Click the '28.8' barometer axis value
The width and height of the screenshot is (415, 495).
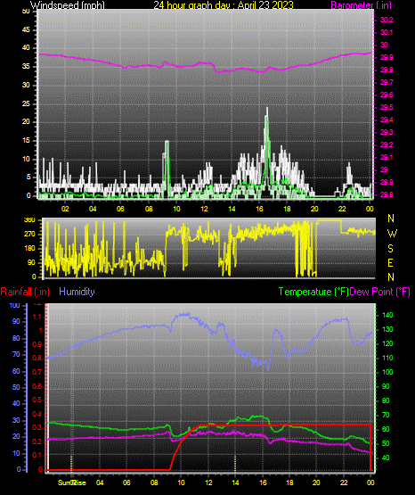click(387, 194)
